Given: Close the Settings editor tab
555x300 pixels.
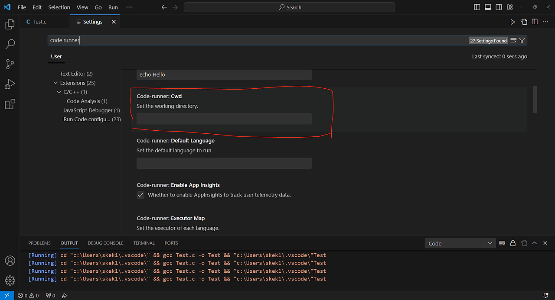Looking at the screenshot, I should click(114, 22).
